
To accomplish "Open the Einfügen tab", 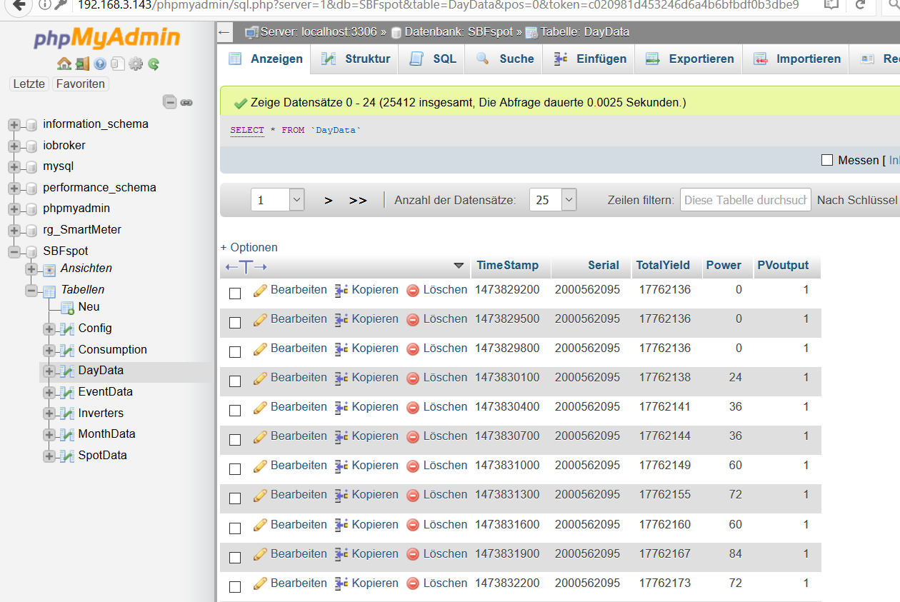I will point(590,59).
